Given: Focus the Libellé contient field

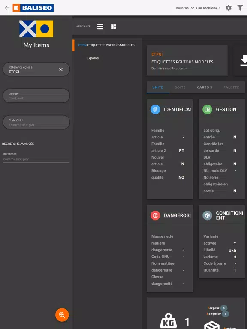Looking at the screenshot, I should tap(36, 96).
